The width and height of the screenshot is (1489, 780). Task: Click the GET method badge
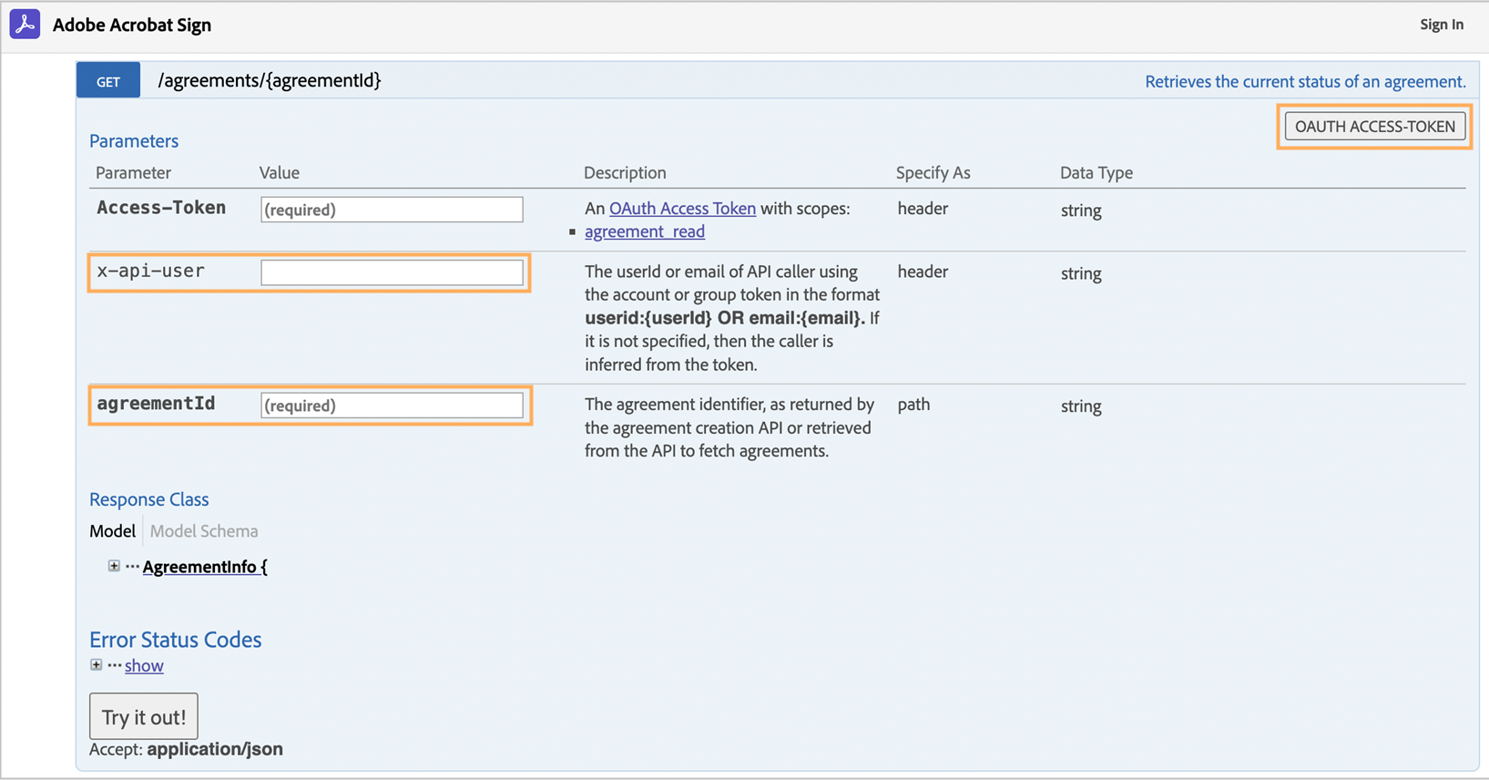point(108,81)
